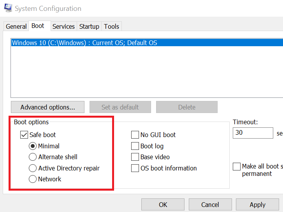Select Active Directory repair option
Screen dimensions: 283x212
(x=32, y=168)
